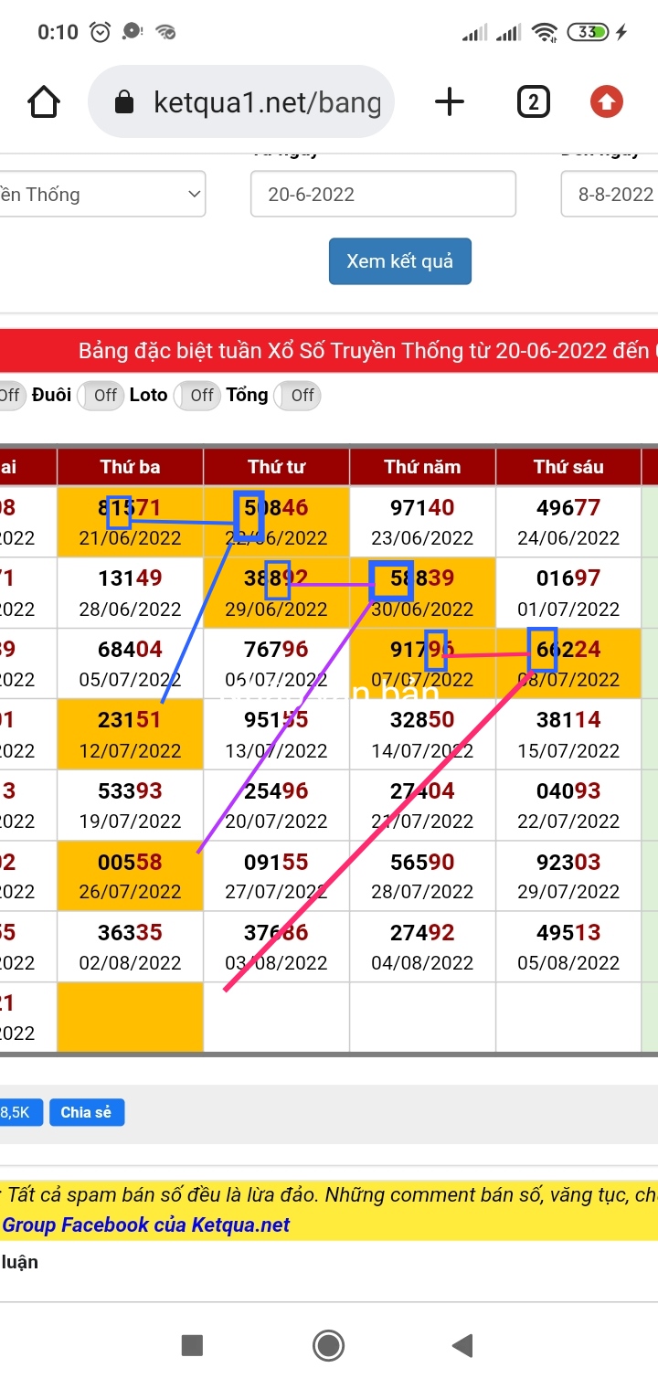658x1389 pixels.
Task: Select cell 13149 dated 28/06/2022
Action: (x=130, y=593)
